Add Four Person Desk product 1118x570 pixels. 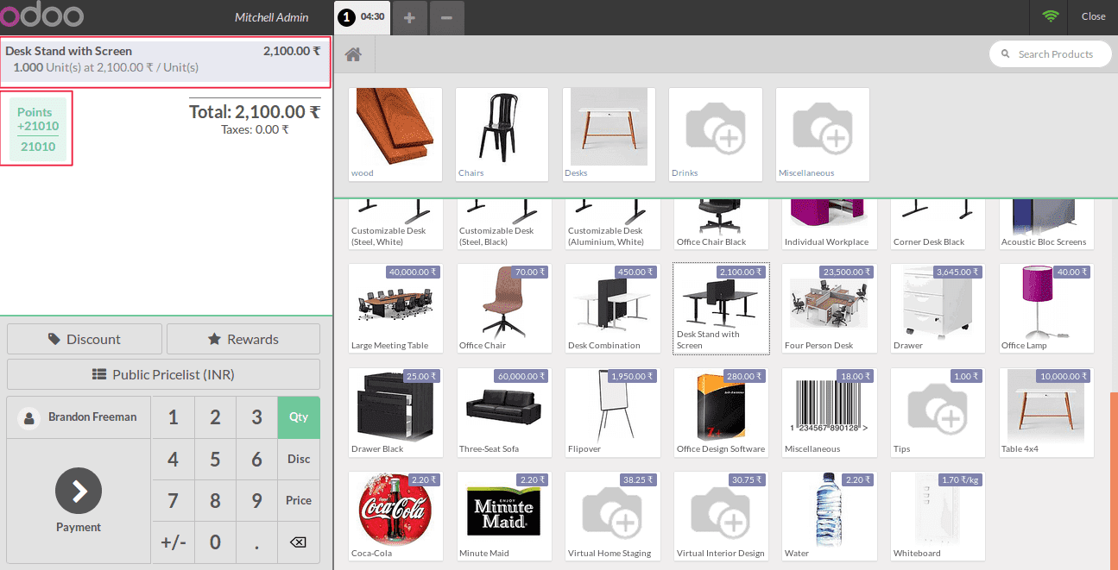point(830,309)
